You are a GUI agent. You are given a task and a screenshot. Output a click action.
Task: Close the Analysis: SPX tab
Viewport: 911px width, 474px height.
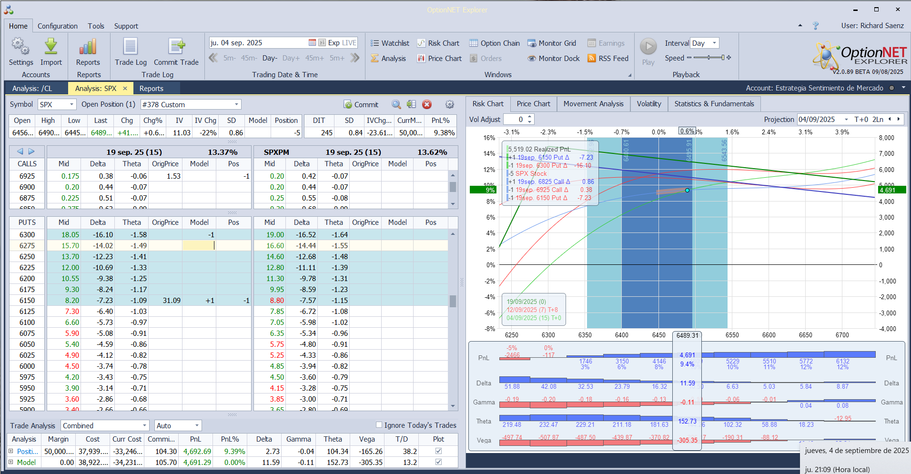pos(125,89)
